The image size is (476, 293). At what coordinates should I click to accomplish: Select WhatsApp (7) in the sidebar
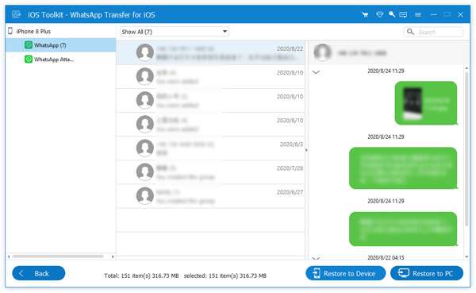pos(60,45)
